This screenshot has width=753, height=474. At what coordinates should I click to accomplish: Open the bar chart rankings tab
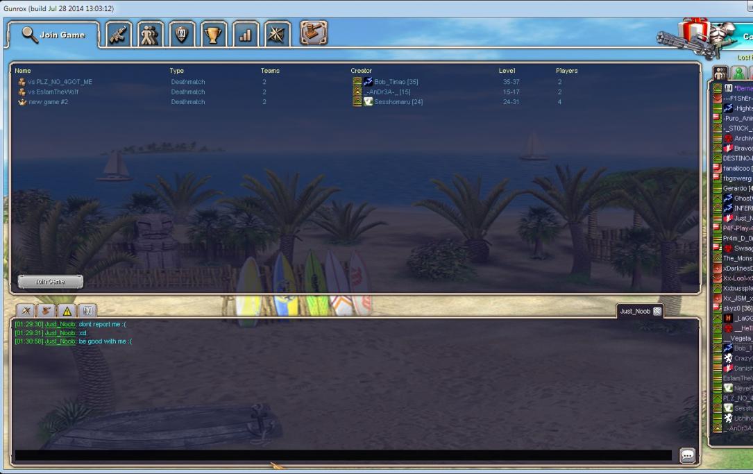coord(245,35)
